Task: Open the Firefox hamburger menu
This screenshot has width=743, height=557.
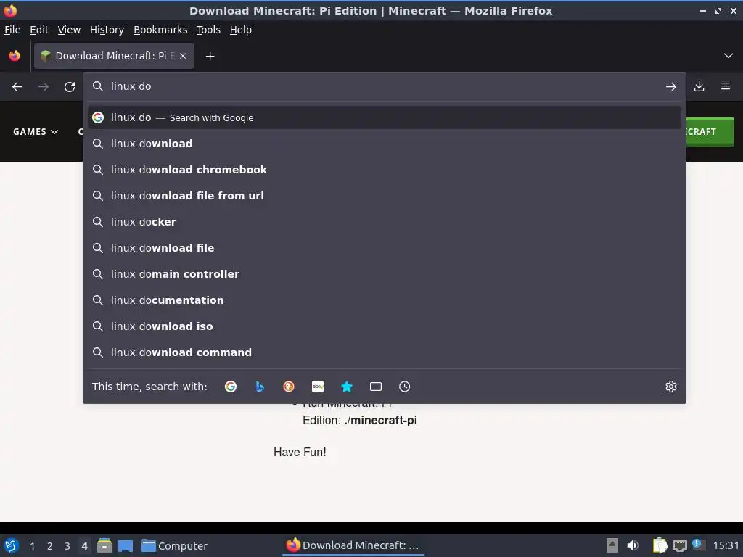Action: click(725, 86)
